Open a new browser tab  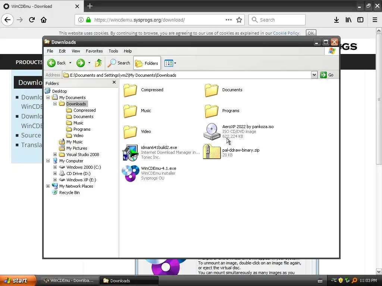[90, 6]
